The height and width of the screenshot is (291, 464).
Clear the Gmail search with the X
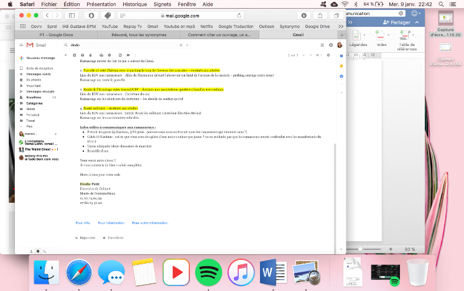(181, 45)
